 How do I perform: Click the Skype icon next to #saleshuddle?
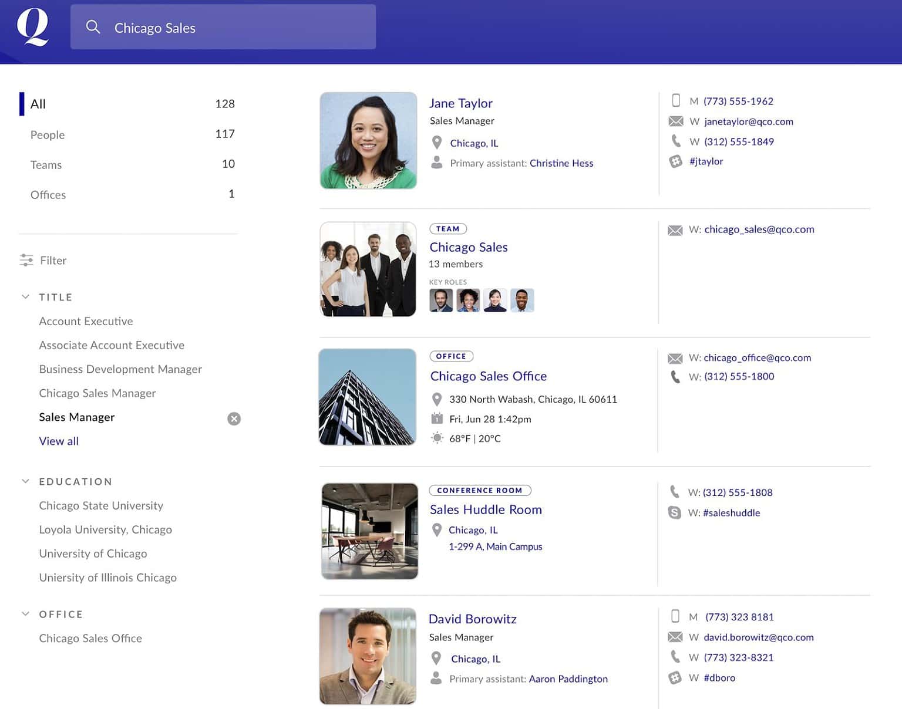click(x=675, y=512)
